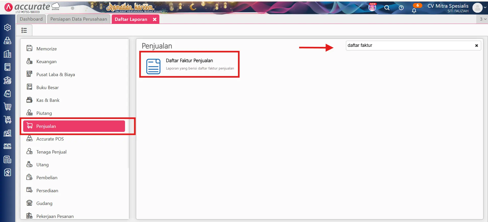This screenshot has width=488, height=222.
Task: Click the Daftar Faktur Penjualan document icon
Action: tap(153, 66)
